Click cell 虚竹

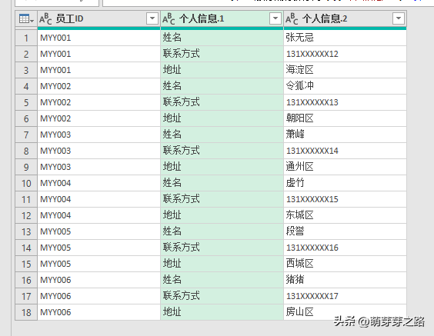pyautogui.click(x=346, y=183)
